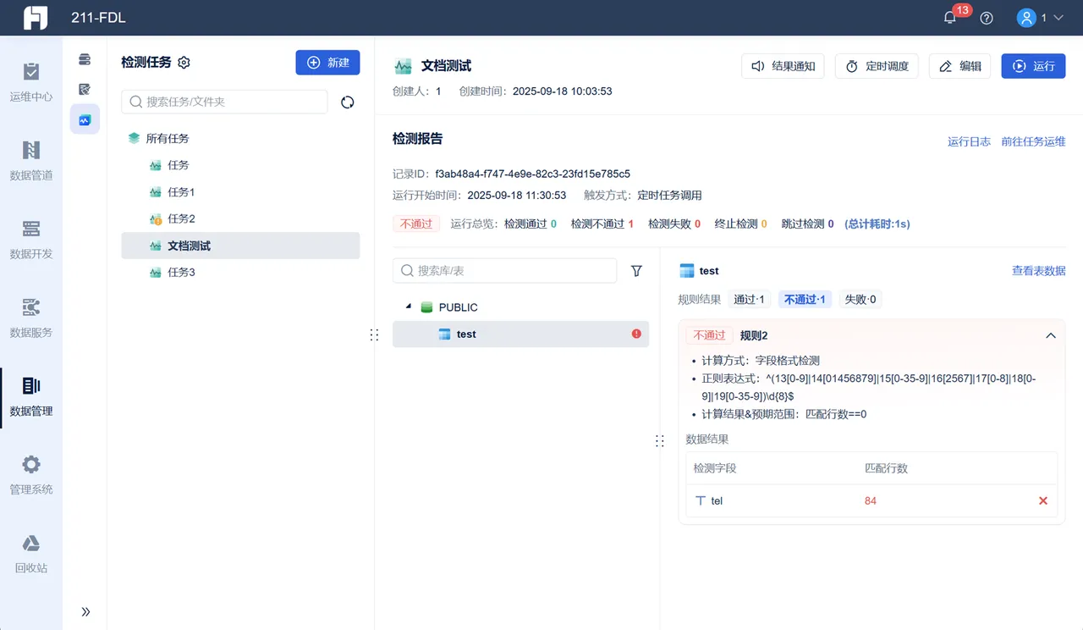Click the tel field type icon
The width and height of the screenshot is (1083, 630).
[700, 500]
